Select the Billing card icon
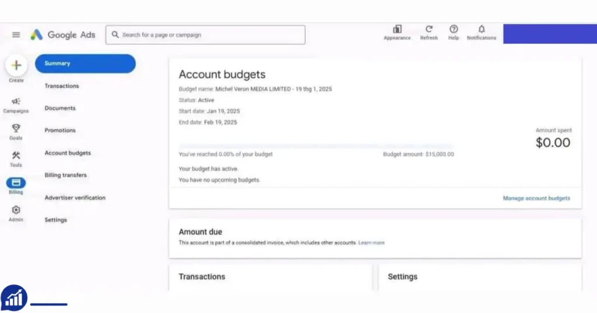The image size is (597, 313). (x=16, y=183)
